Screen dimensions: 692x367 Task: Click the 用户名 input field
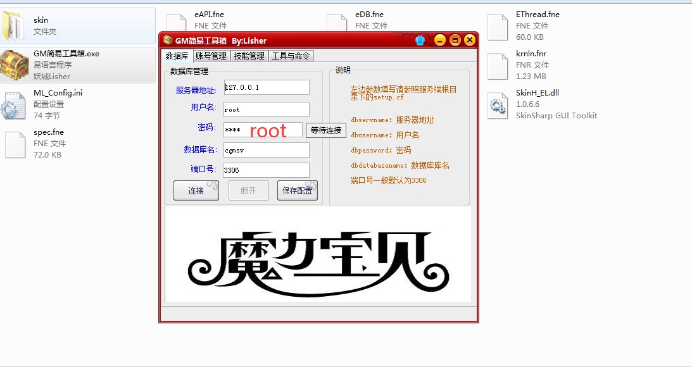(267, 109)
